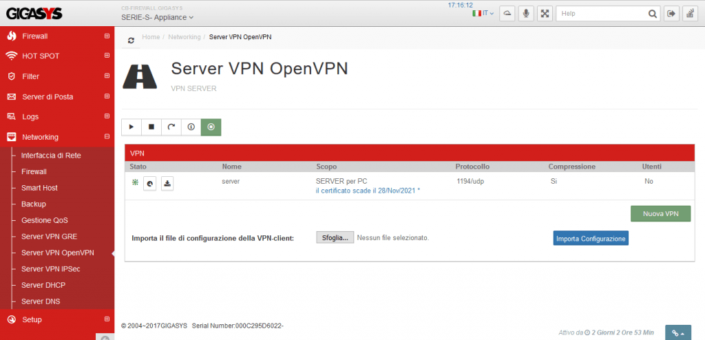This screenshot has height=340, width=705.
Task: Collapse the sidebar with bottom arrow
Action: 105,337
